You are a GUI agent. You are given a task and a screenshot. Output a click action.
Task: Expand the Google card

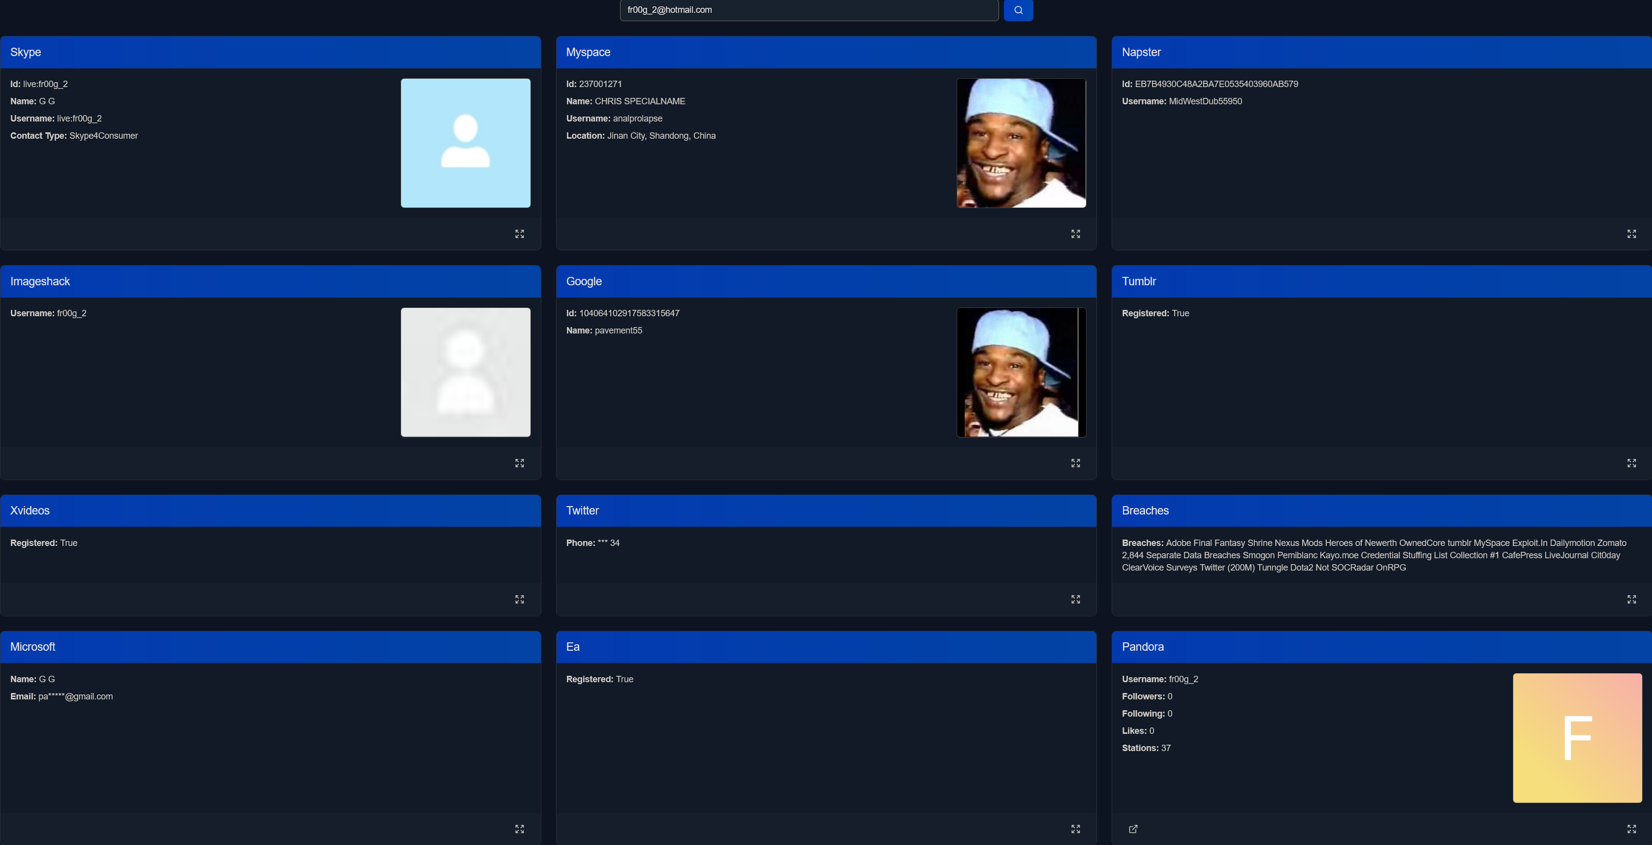[1075, 463]
